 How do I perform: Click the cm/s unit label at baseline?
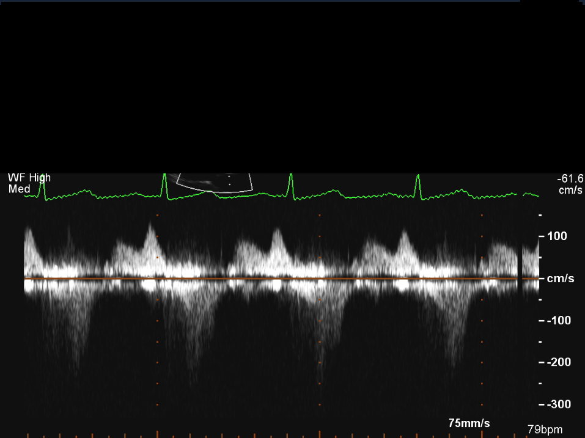(560, 279)
